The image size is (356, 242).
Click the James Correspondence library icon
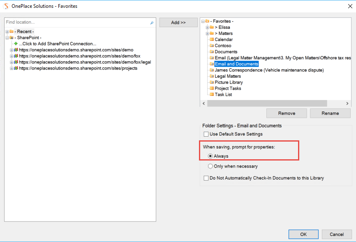[x=212, y=70]
